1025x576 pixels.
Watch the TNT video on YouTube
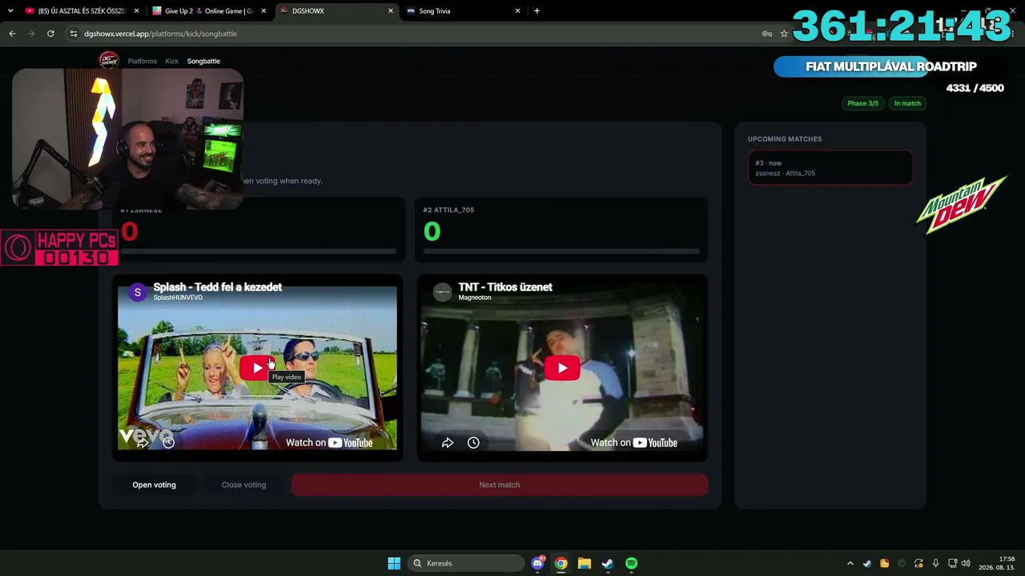(633, 442)
